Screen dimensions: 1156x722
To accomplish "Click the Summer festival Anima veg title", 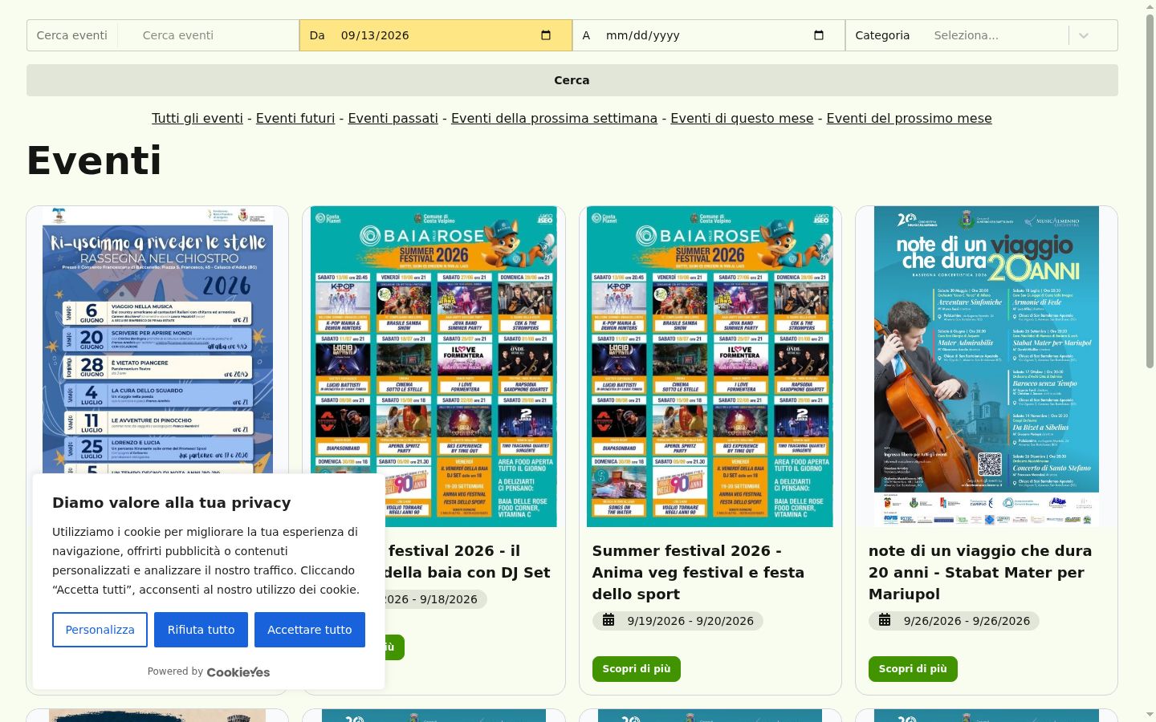I will tap(698, 573).
